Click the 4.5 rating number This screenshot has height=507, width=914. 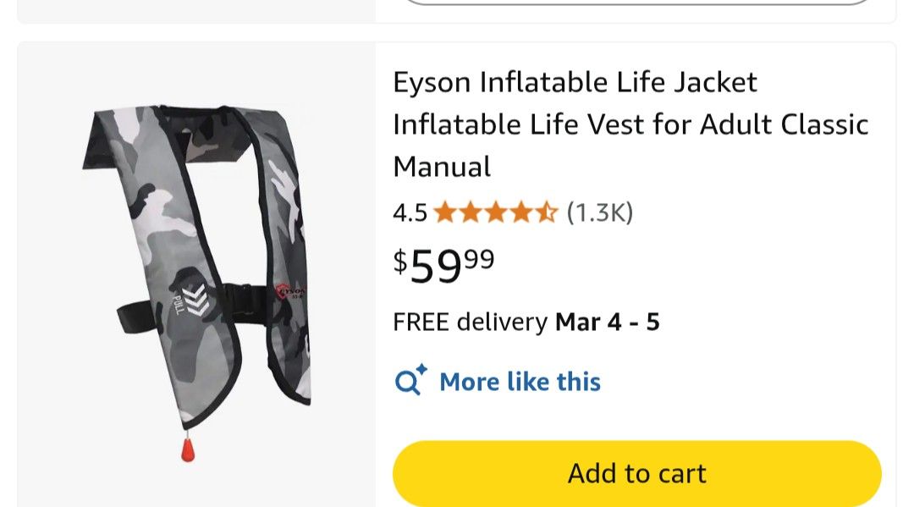(410, 212)
